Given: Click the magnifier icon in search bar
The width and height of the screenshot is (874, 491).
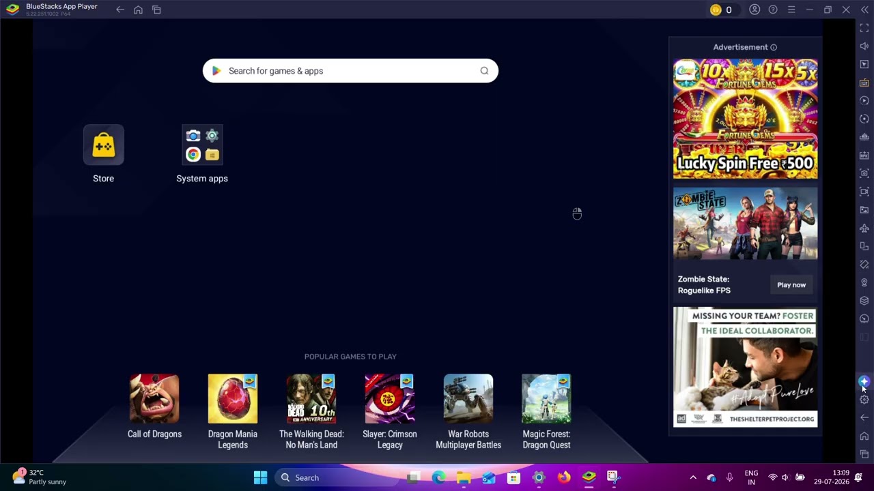Looking at the screenshot, I should click(x=484, y=71).
